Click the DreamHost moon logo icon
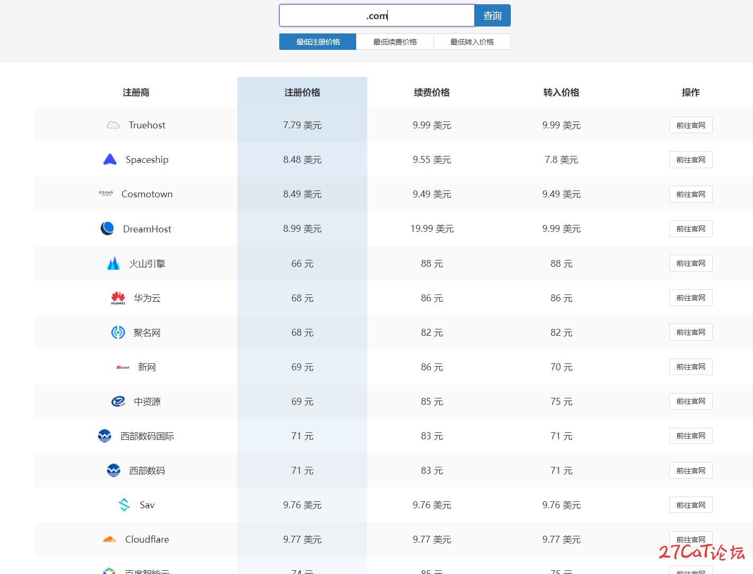753x574 pixels. (107, 228)
